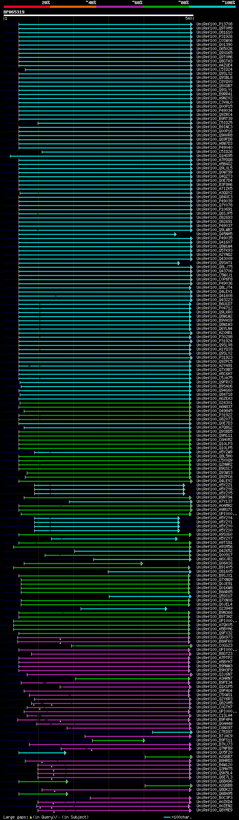
Task: Select the UniRef100_C5ID24 label
Action: tap(214, 70)
